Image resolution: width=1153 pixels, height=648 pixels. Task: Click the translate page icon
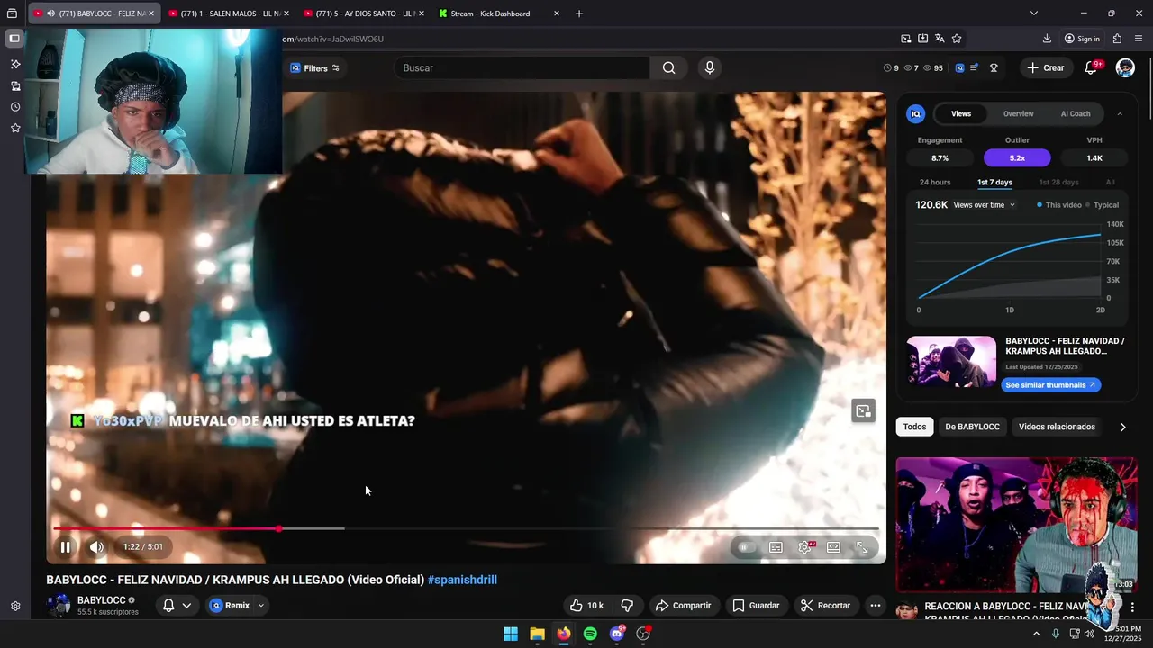pos(940,39)
